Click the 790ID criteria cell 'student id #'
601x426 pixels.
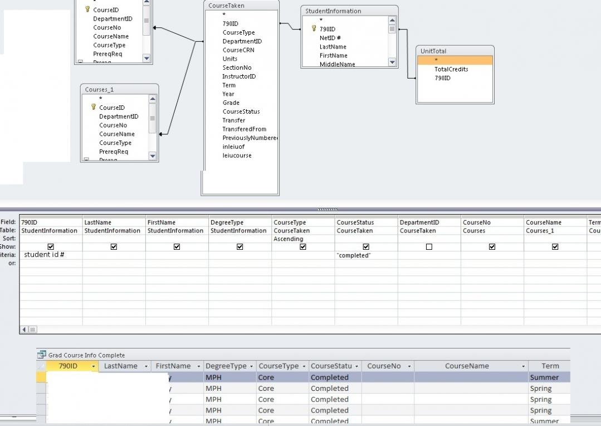point(51,255)
